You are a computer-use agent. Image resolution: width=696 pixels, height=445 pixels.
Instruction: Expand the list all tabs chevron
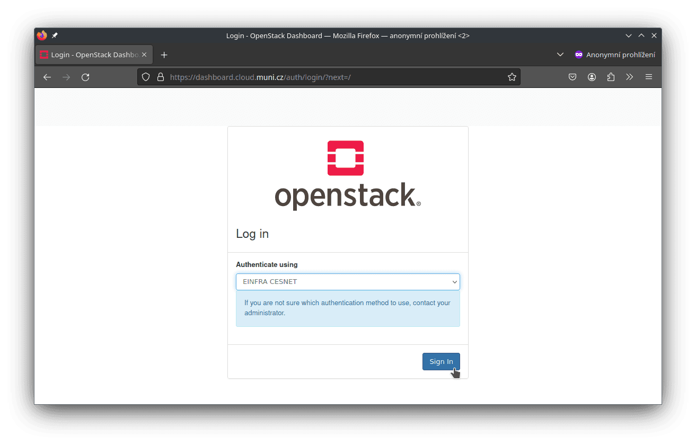pos(560,55)
